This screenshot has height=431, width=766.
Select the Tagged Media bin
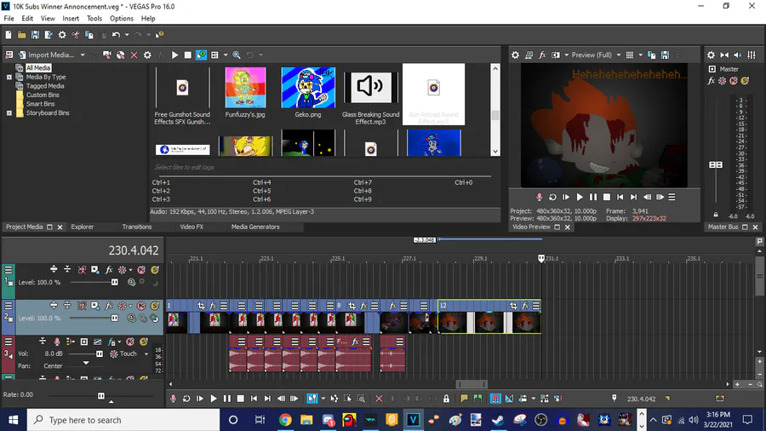[x=45, y=86]
